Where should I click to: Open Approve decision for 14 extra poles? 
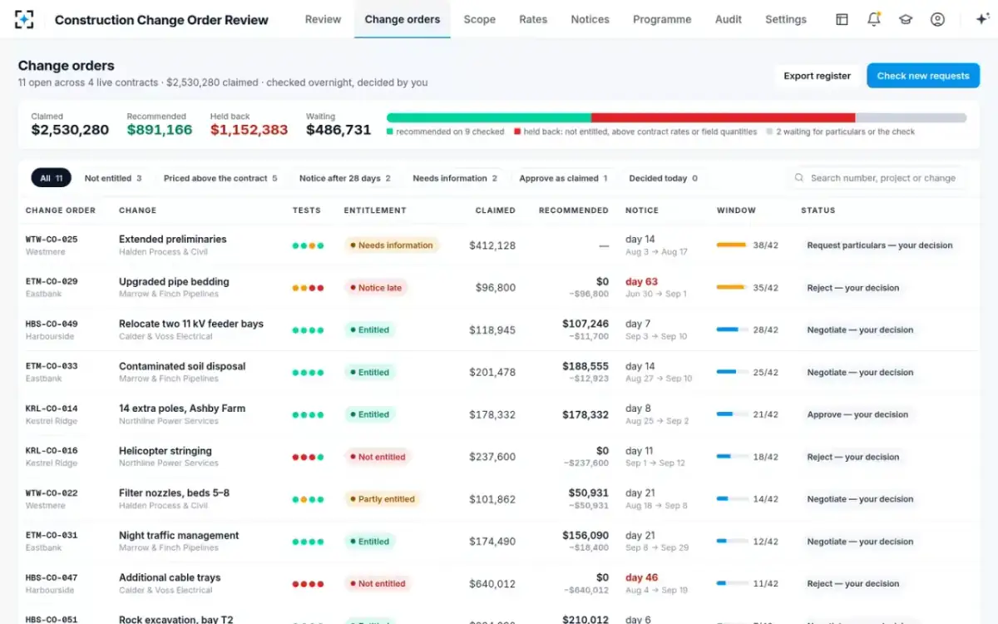coord(857,414)
